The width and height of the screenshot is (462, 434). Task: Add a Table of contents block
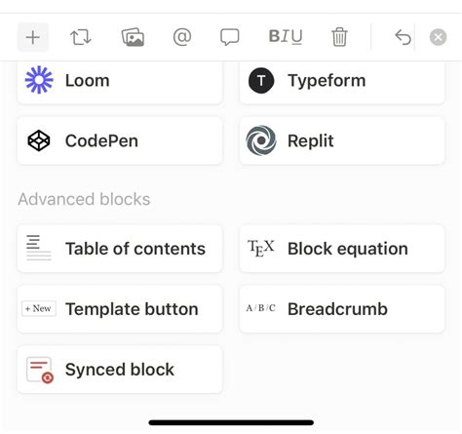point(120,249)
